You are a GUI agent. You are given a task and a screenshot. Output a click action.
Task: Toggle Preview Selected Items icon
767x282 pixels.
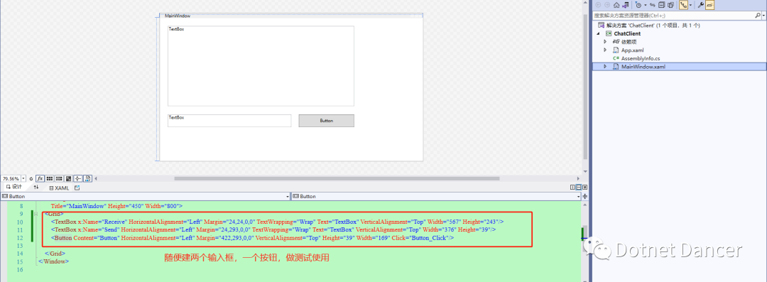pos(709,5)
